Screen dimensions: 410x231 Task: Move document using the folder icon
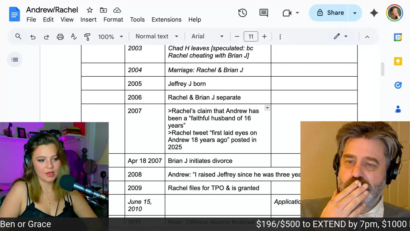[103, 10]
